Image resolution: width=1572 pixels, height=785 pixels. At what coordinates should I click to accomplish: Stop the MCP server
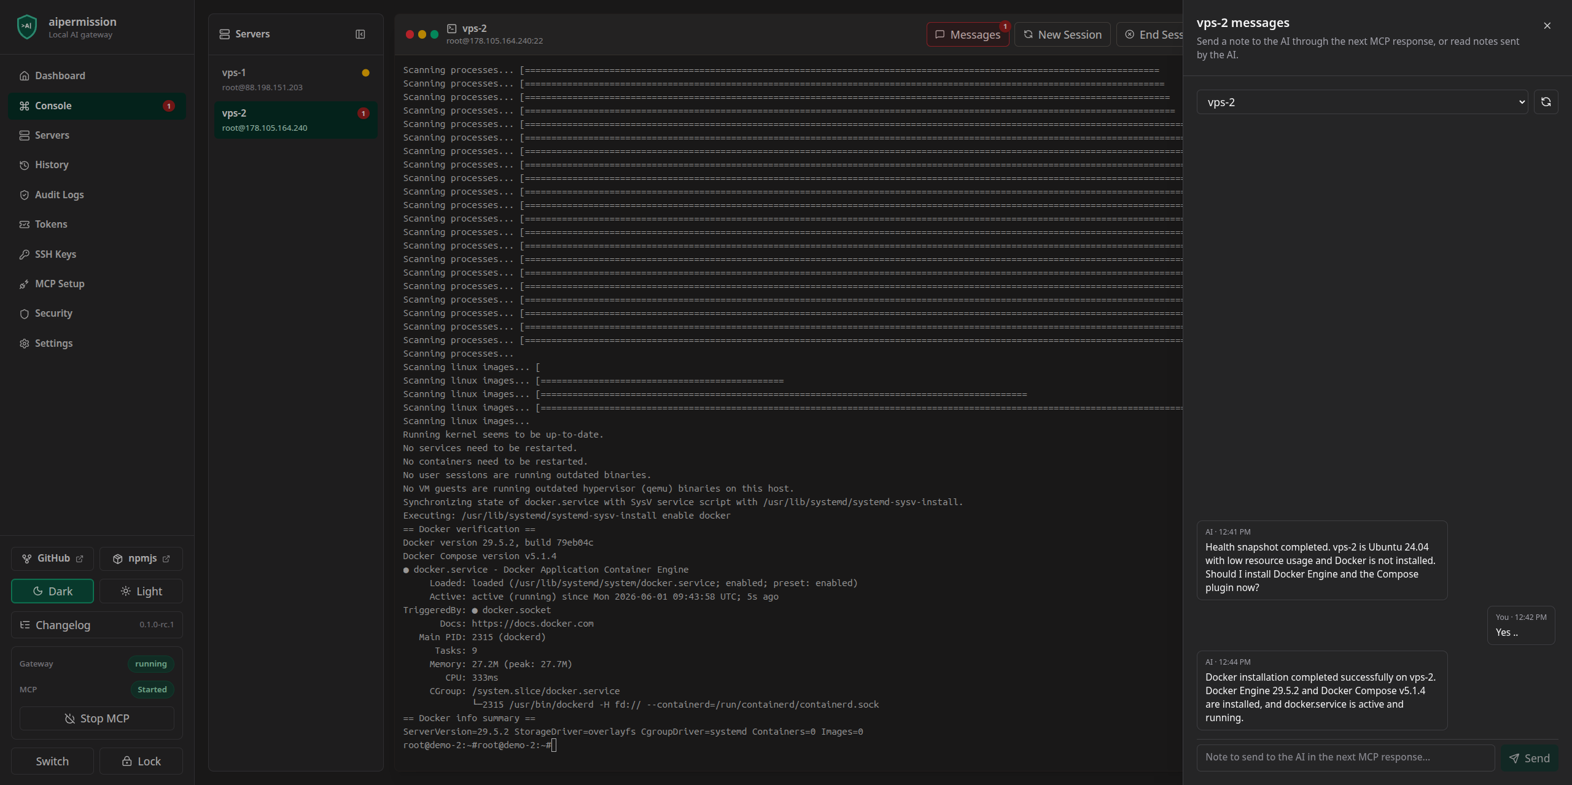point(97,718)
